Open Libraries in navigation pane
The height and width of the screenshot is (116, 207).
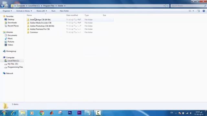tap(9, 32)
